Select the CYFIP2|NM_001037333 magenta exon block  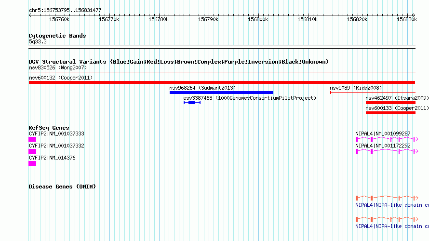coord(32,139)
